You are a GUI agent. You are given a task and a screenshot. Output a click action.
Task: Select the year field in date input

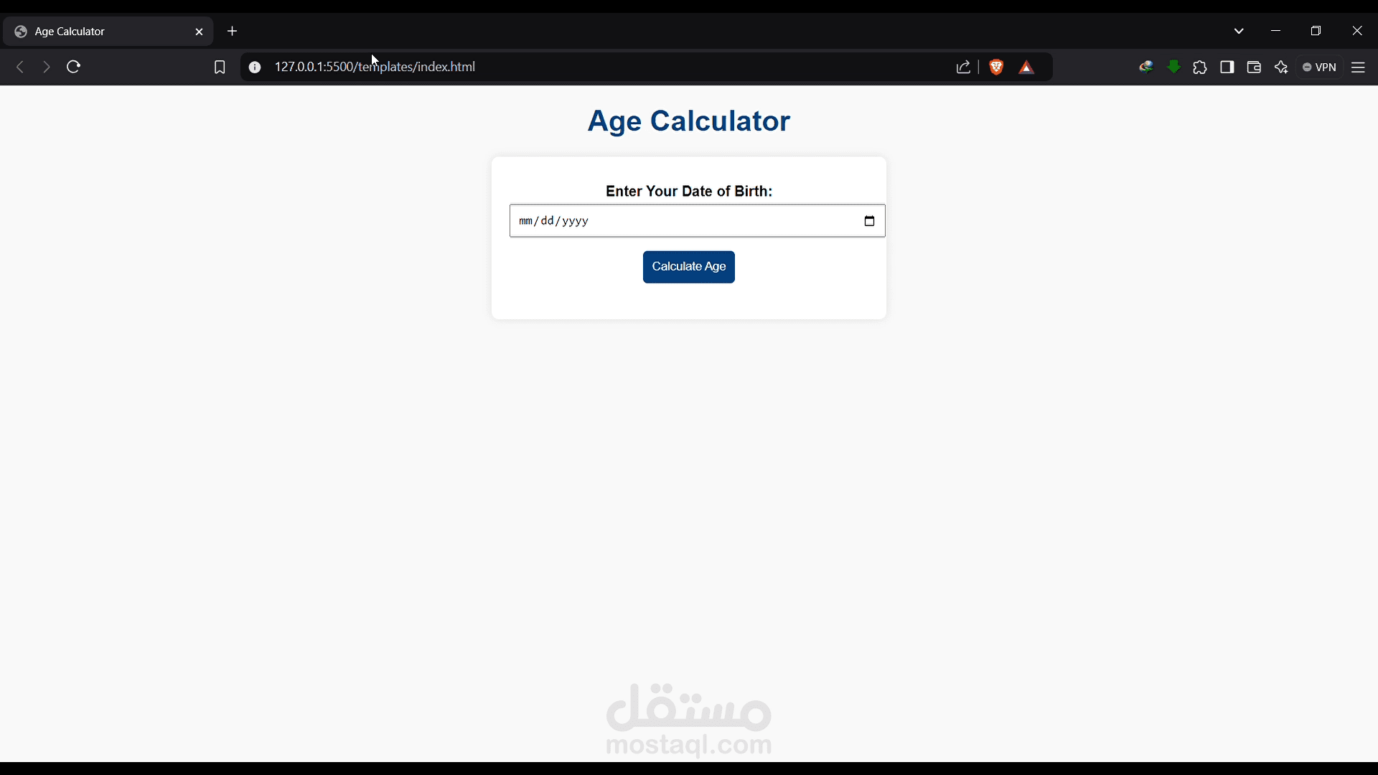pyautogui.click(x=576, y=221)
